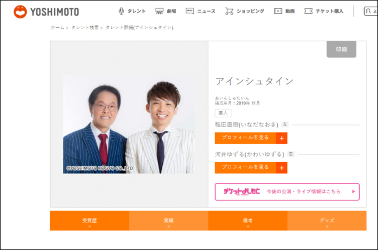Click the video player icon beside 動画
Image resolution: width=378 pixels, height=250 pixels.
click(x=278, y=11)
